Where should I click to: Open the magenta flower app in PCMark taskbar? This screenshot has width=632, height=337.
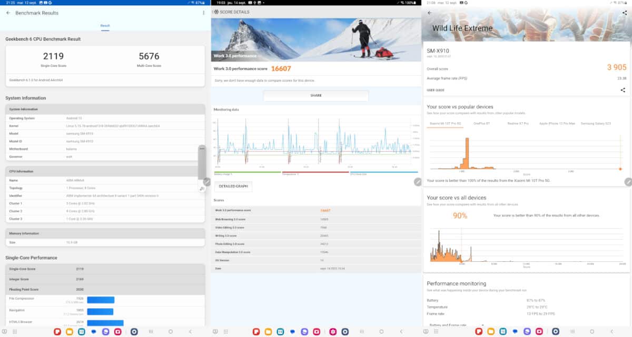click(332, 332)
